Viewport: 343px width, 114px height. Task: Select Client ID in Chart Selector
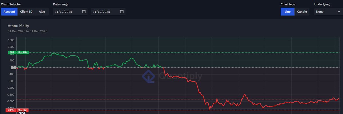click(26, 12)
